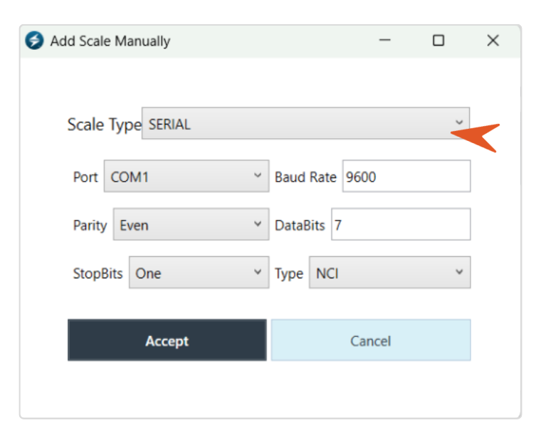
Task: Click the Add Scale Manually title text
Action: (x=110, y=41)
